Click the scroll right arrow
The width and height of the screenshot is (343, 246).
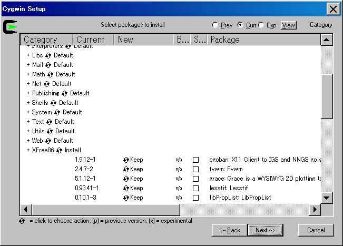click(x=315, y=210)
